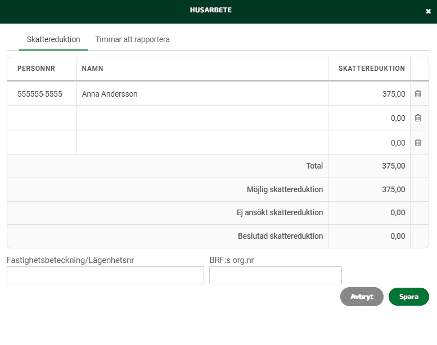437x345 pixels.
Task: Click the HUSARBETE dialog title
Action: coord(211,10)
